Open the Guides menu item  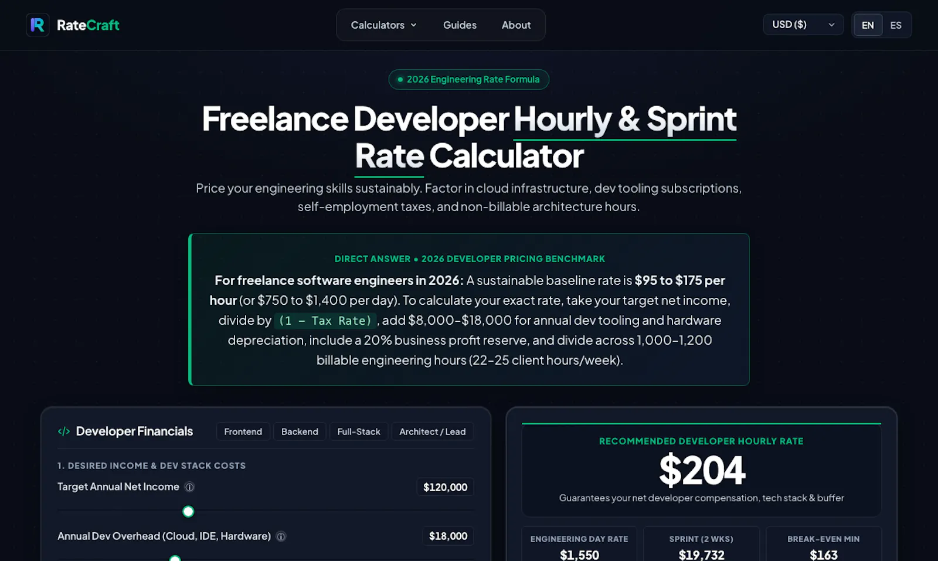point(460,25)
